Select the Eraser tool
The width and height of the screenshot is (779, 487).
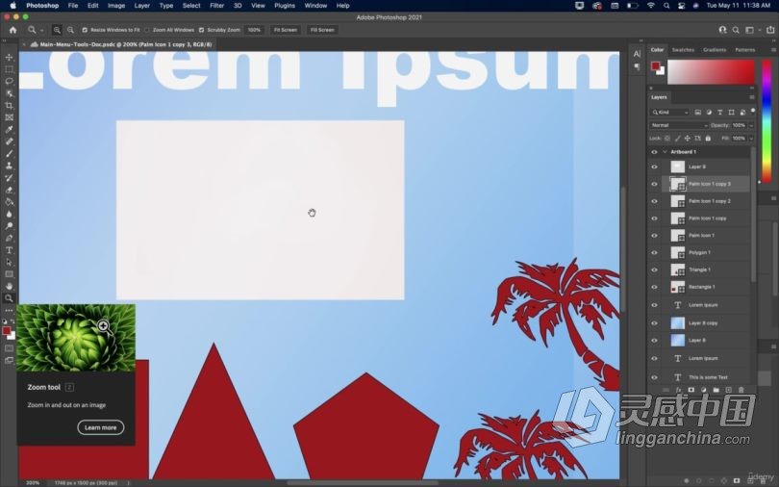[x=9, y=190]
